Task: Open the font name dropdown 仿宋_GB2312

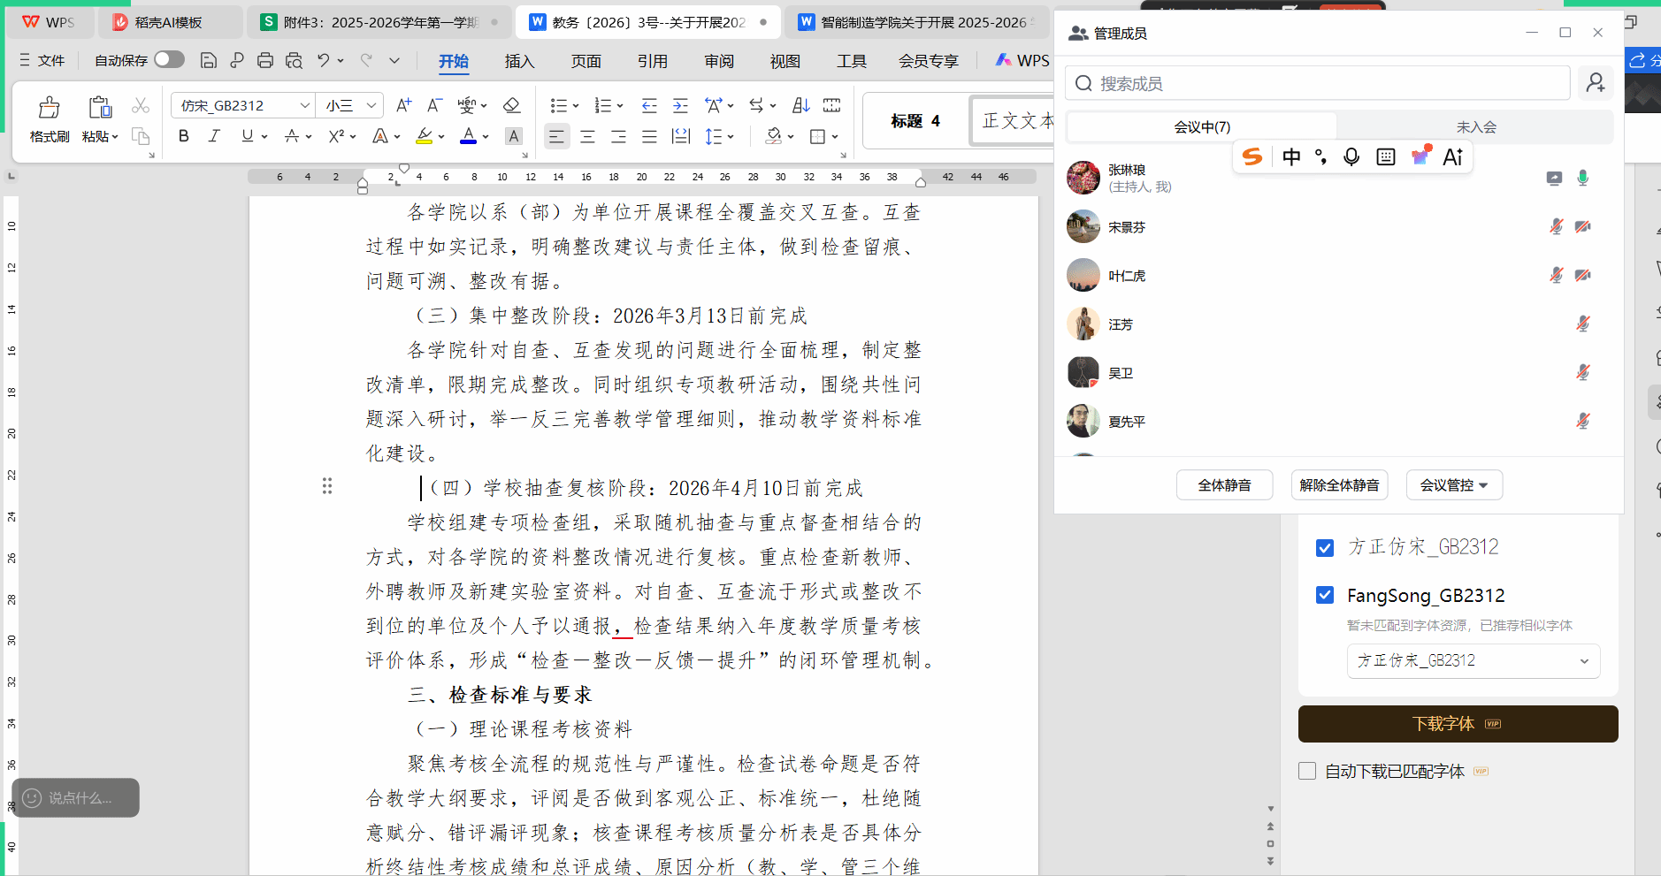Action: tap(304, 105)
